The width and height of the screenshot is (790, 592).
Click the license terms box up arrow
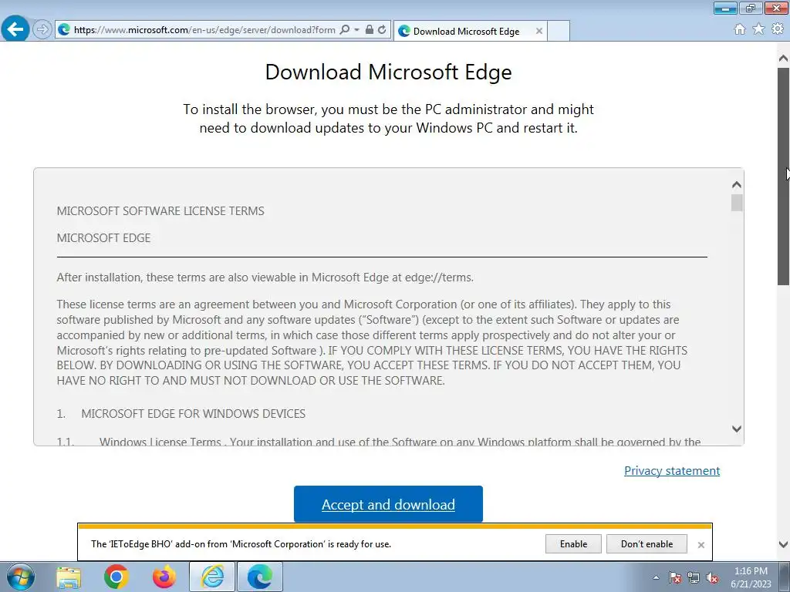[737, 185]
